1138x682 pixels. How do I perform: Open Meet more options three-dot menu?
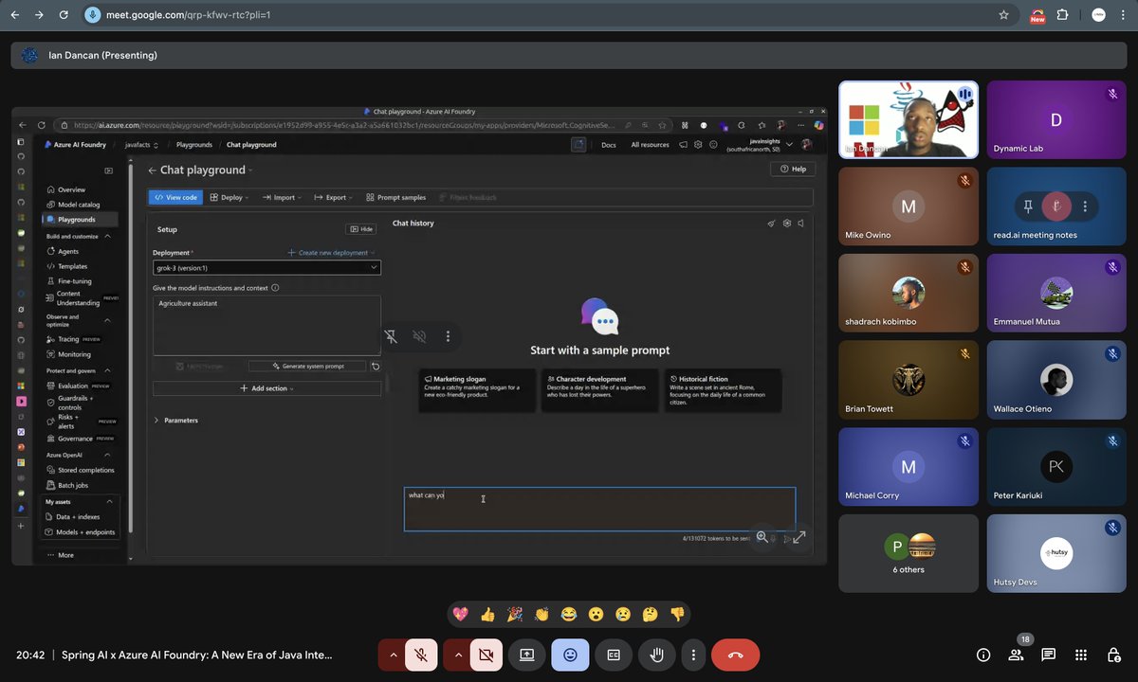point(694,655)
